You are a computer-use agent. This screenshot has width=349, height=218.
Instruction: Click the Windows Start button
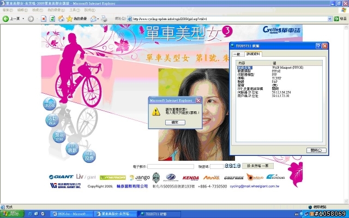coord(12,214)
